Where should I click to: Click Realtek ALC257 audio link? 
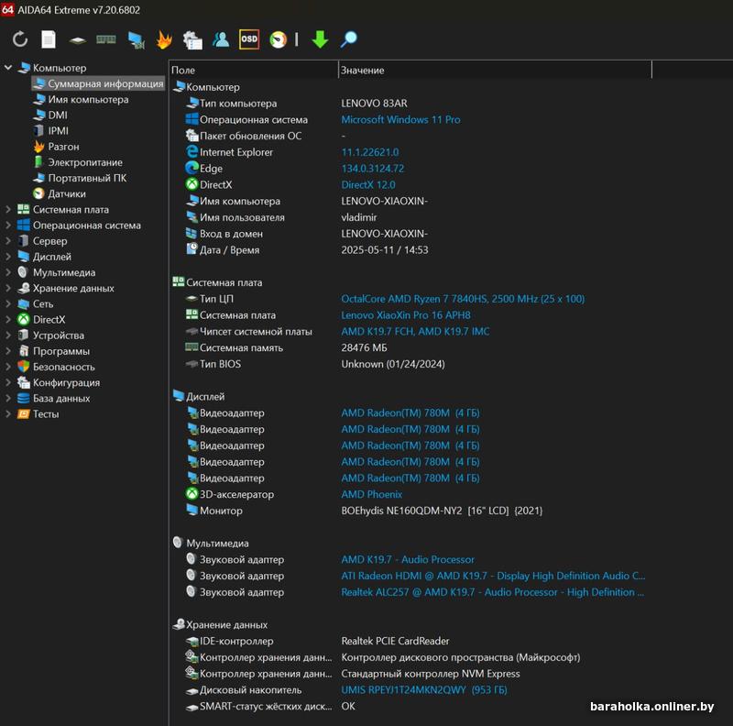[493, 592]
